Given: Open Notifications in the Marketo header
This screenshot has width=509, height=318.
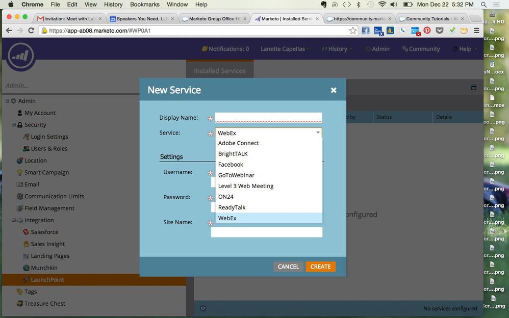Looking at the screenshot, I should [x=225, y=49].
